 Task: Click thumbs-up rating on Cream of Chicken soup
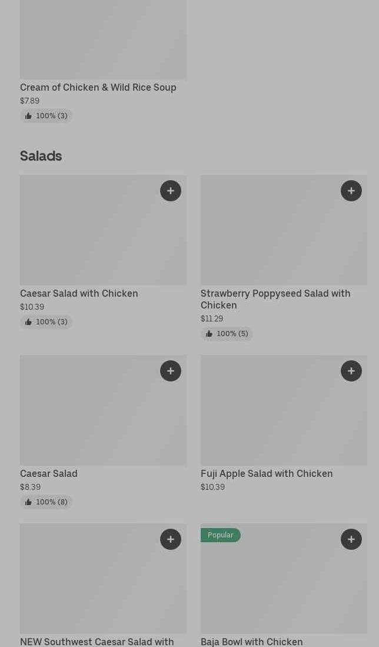point(46,116)
